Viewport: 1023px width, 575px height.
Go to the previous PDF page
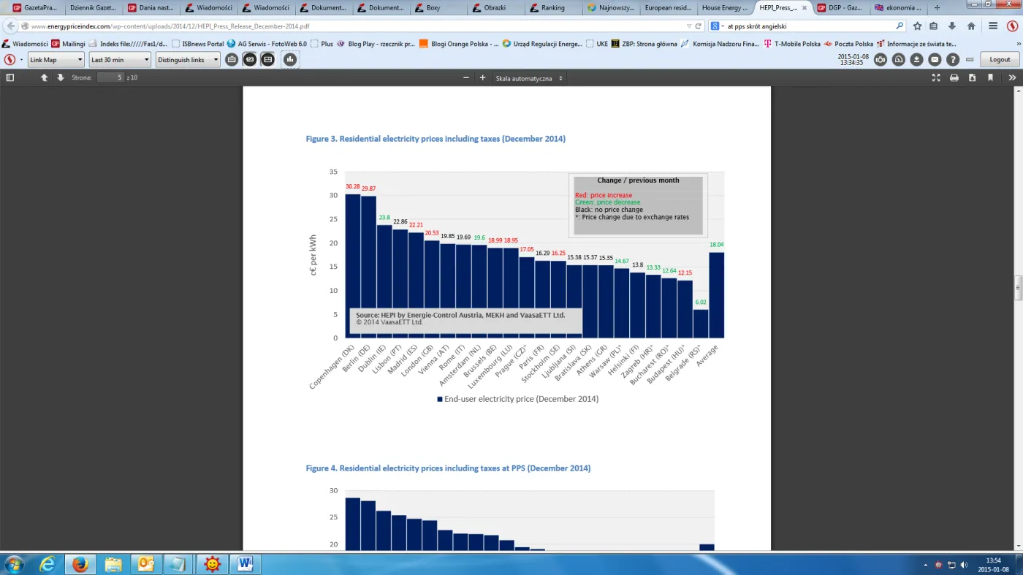click(x=44, y=77)
